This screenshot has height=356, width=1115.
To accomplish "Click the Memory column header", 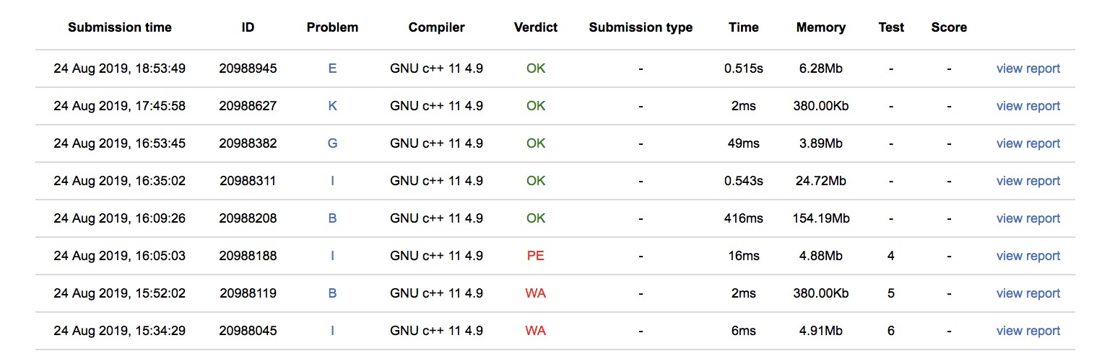I will tap(820, 27).
